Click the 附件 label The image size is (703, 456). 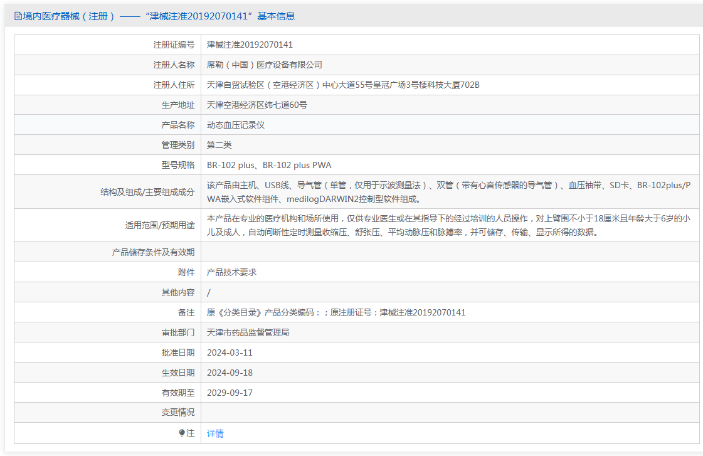186,272
